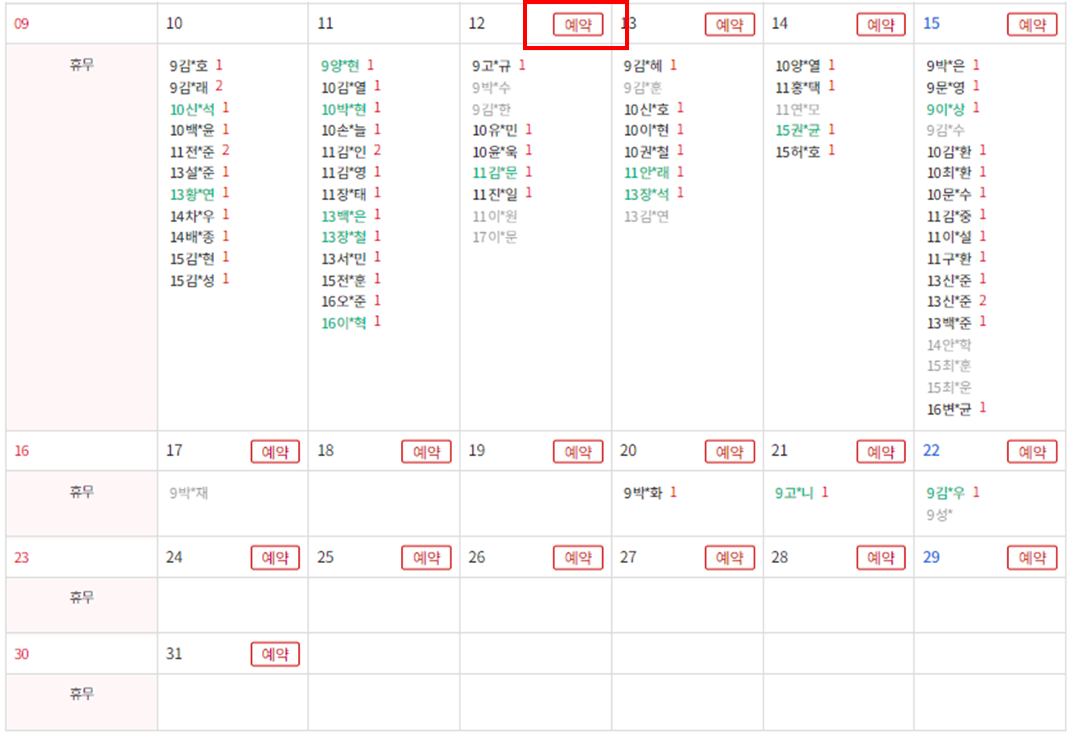Screen dimensions: 1078x735
Task: Reserve on the 18th via 예약 button
Action: pyautogui.click(x=426, y=452)
